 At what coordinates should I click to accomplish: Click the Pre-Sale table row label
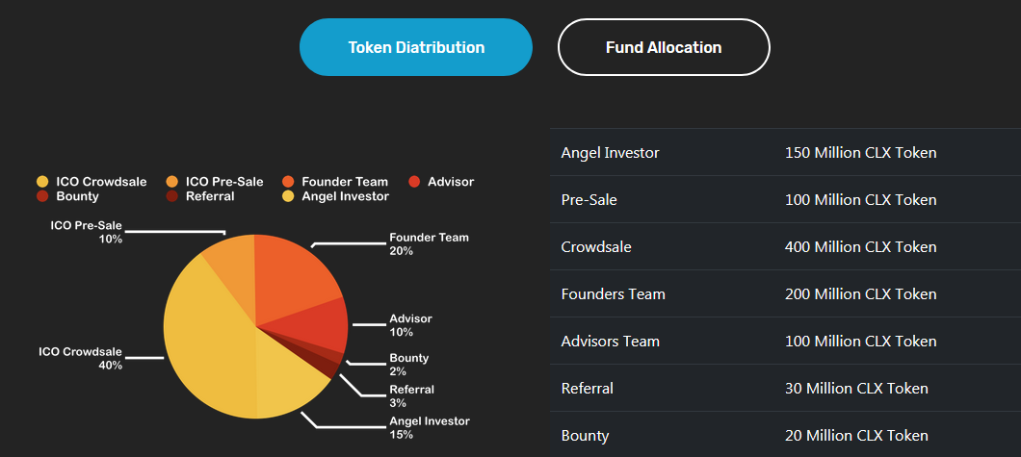tap(589, 200)
